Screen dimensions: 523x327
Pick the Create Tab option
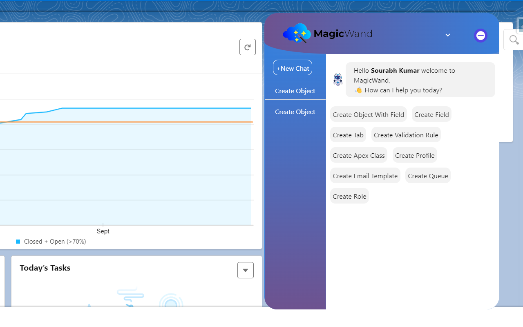pyautogui.click(x=348, y=135)
